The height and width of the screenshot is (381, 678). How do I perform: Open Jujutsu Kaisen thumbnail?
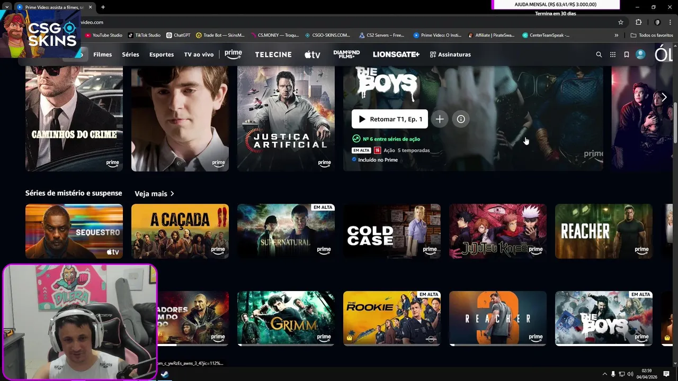[498, 231]
